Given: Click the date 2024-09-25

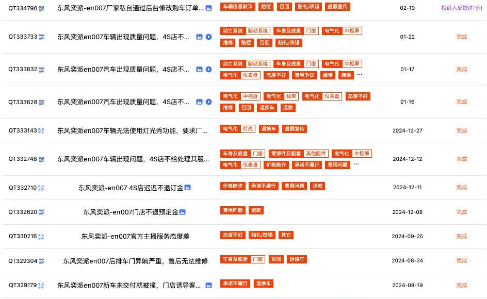Looking at the screenshot, I should click(x=407, y=237).
